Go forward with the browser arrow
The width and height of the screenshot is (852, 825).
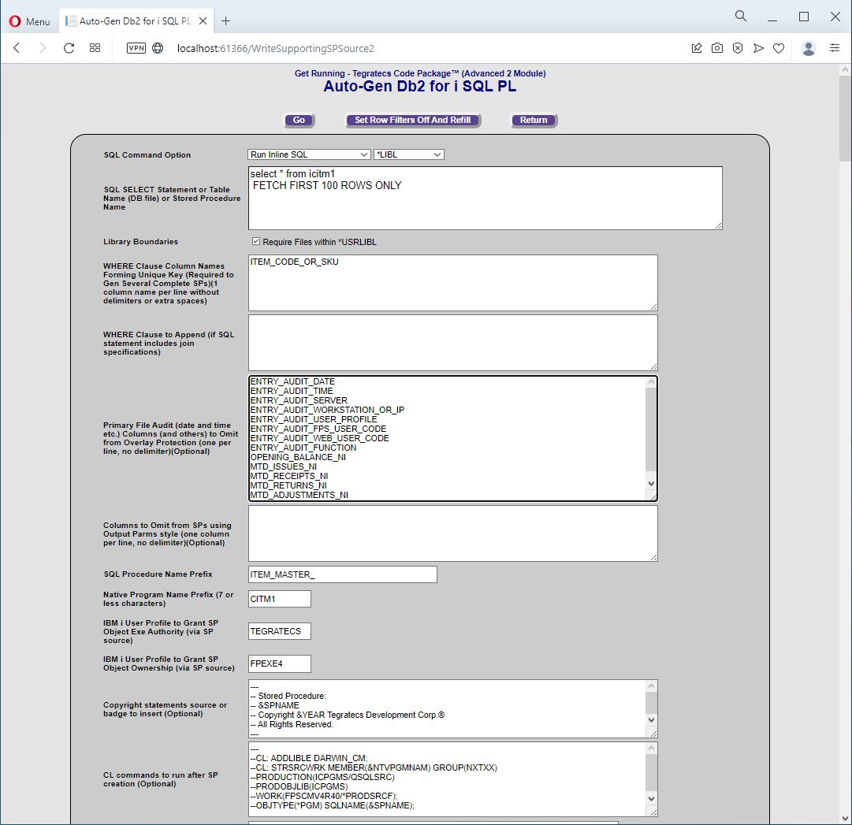(x=43, y=48)
